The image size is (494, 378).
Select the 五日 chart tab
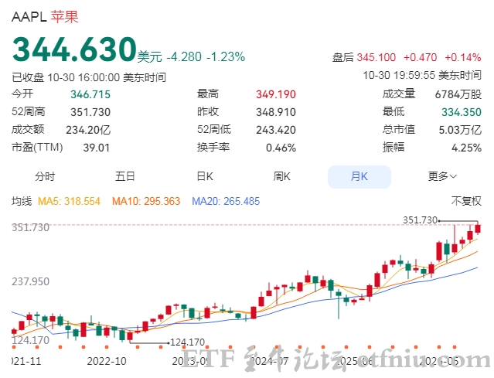tap(124, 176)
